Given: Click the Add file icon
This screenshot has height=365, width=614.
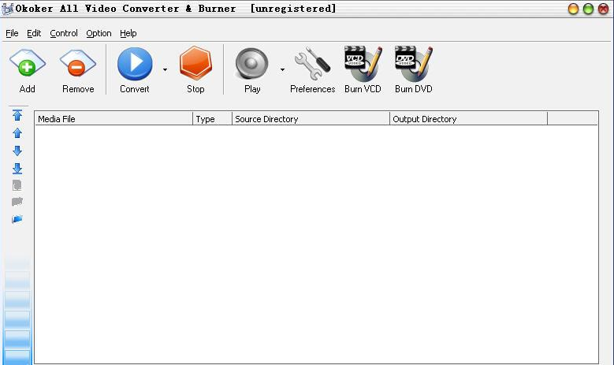Looking at the screenshot, I should [28, 63].
